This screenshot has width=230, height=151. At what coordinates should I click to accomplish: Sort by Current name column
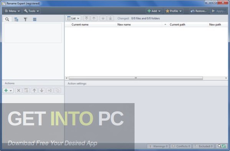point(80,25)
